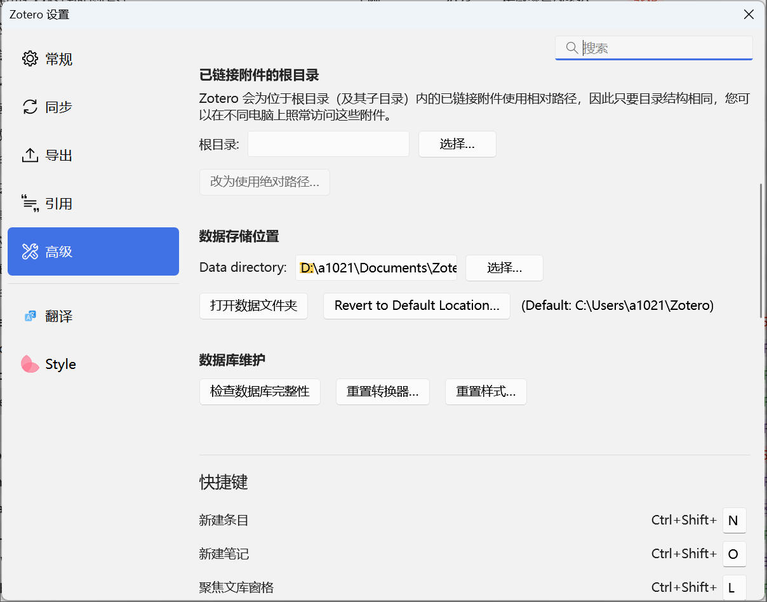Click the 已链接附件的根目录 heading
The image size is (767, 602).
coord(259,75)
